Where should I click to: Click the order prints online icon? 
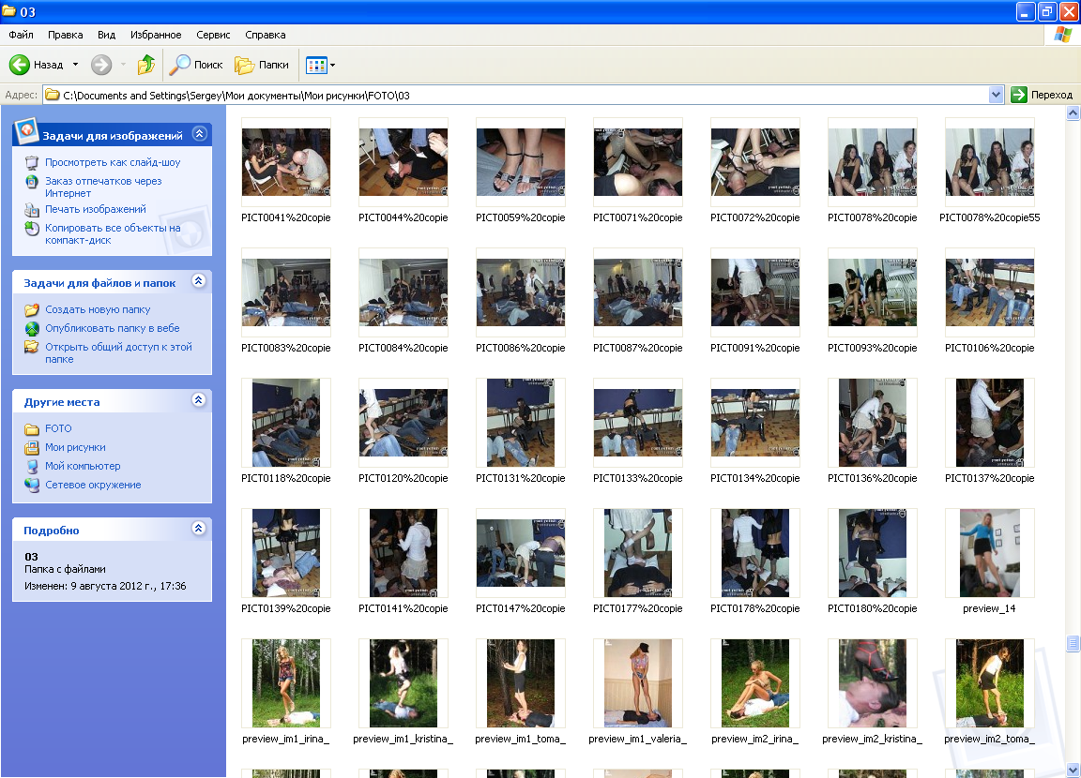click(32, 182)
